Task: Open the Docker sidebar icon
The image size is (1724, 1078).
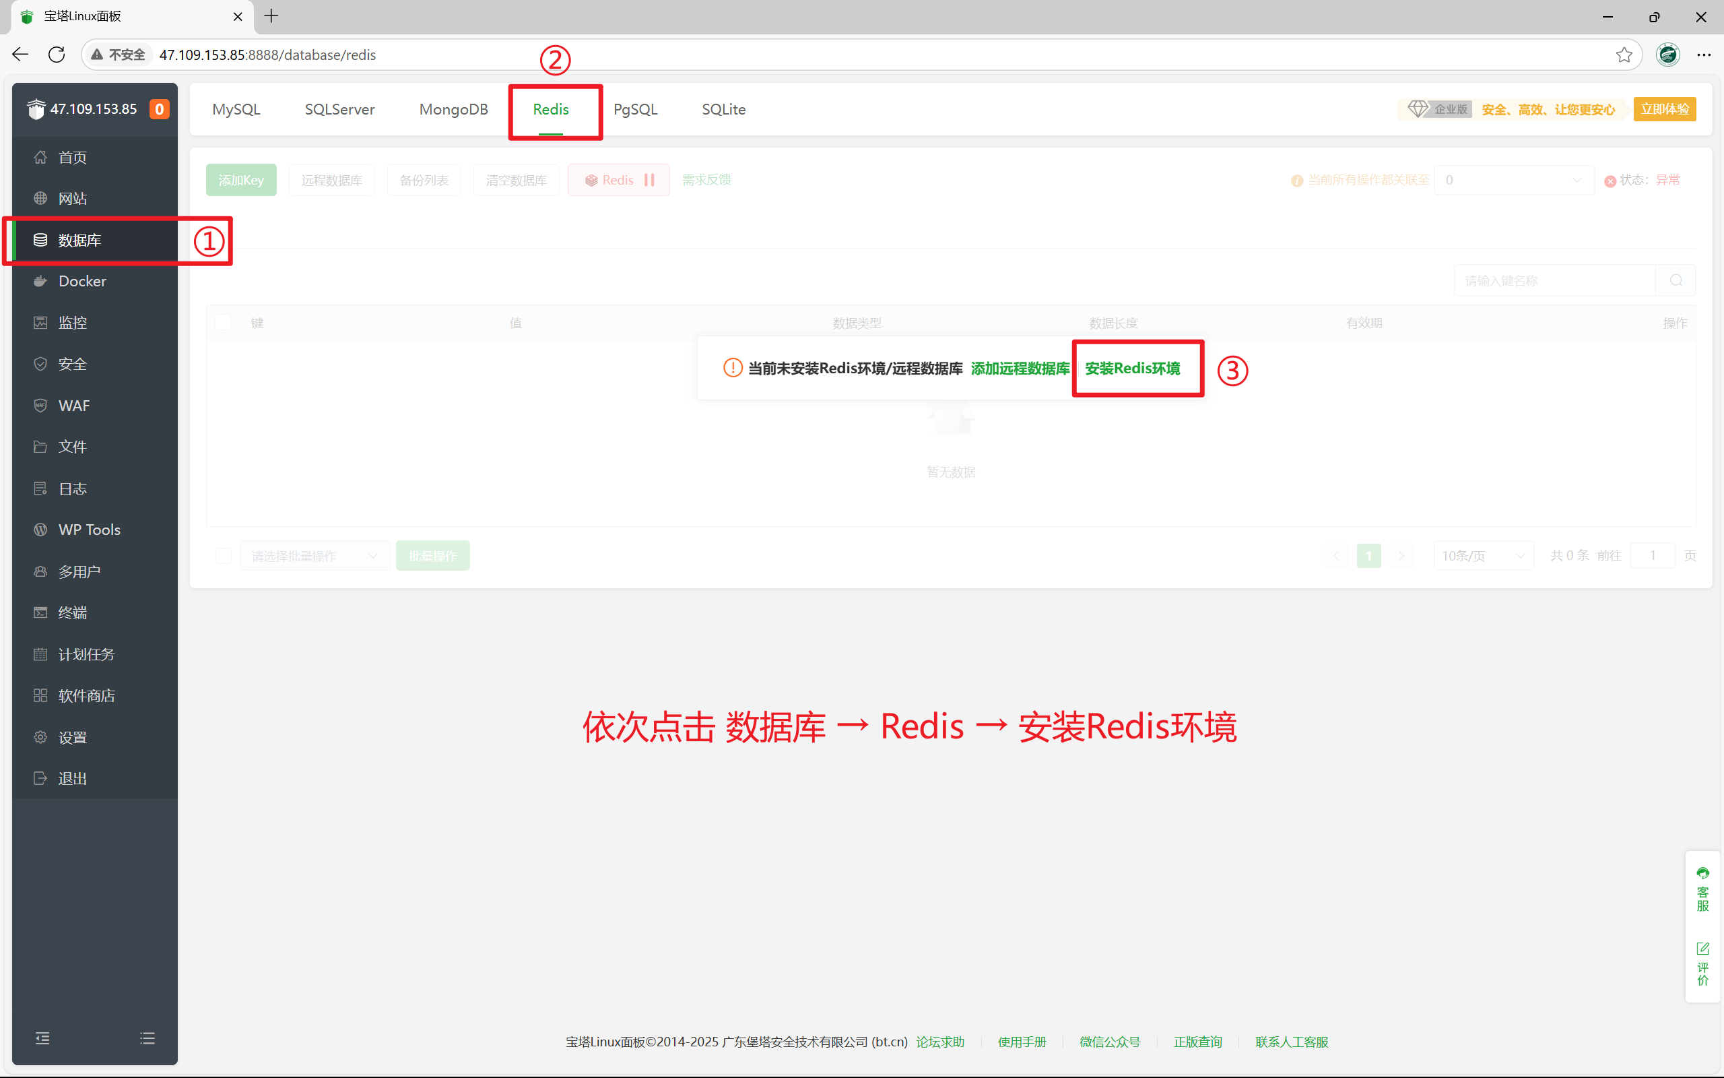Action: 40,281
